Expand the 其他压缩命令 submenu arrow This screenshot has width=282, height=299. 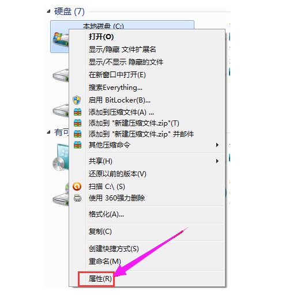[217, 145]
